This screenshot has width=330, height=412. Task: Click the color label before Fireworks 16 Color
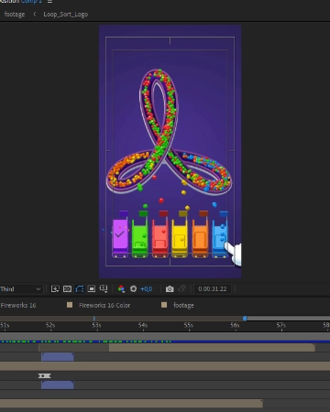70,305
